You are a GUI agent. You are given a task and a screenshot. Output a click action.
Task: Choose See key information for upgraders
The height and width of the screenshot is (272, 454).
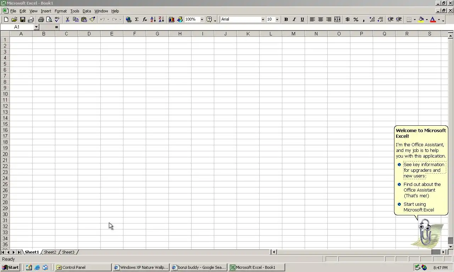(x=424, y=170)
